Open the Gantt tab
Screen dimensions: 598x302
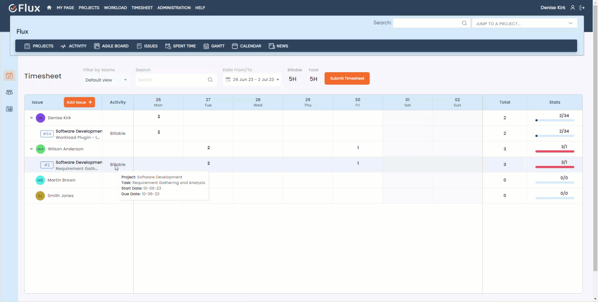(214, 46)
